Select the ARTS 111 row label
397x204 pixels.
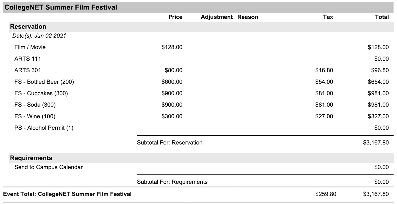coord(28,59)
